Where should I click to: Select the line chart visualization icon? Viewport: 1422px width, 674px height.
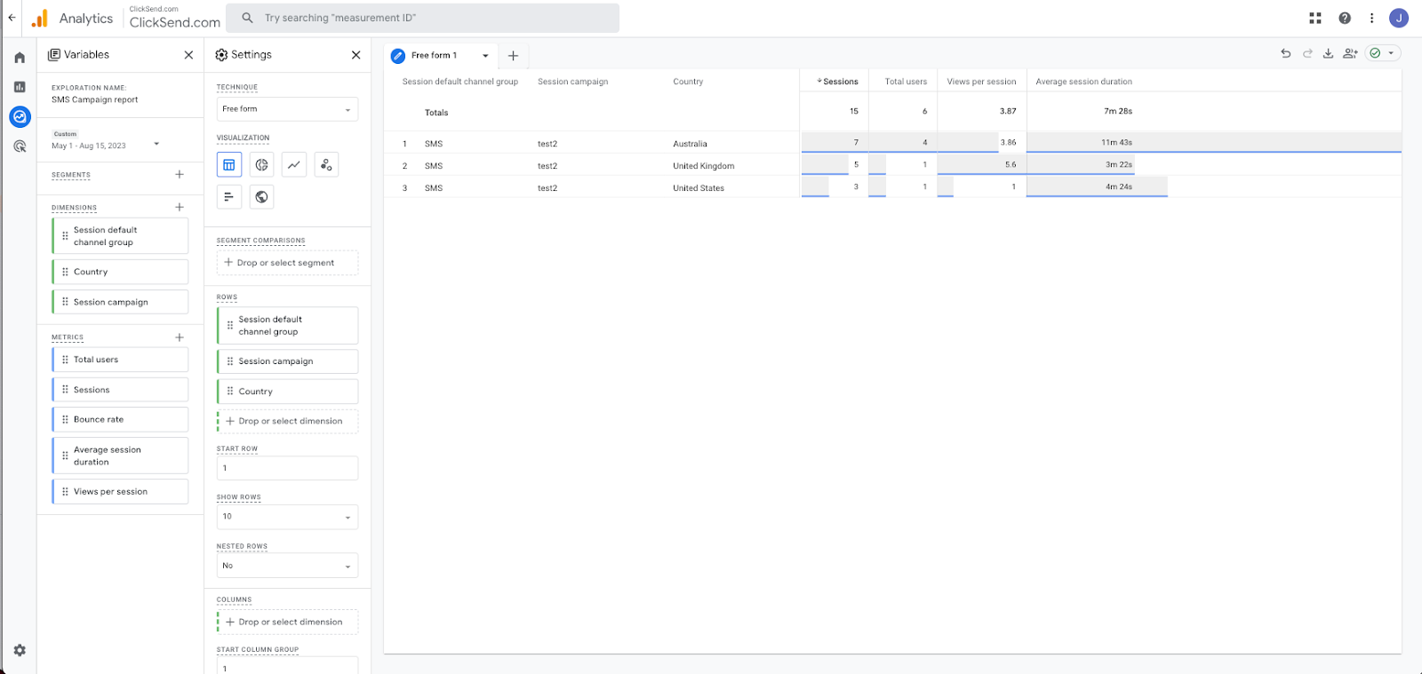294,164
